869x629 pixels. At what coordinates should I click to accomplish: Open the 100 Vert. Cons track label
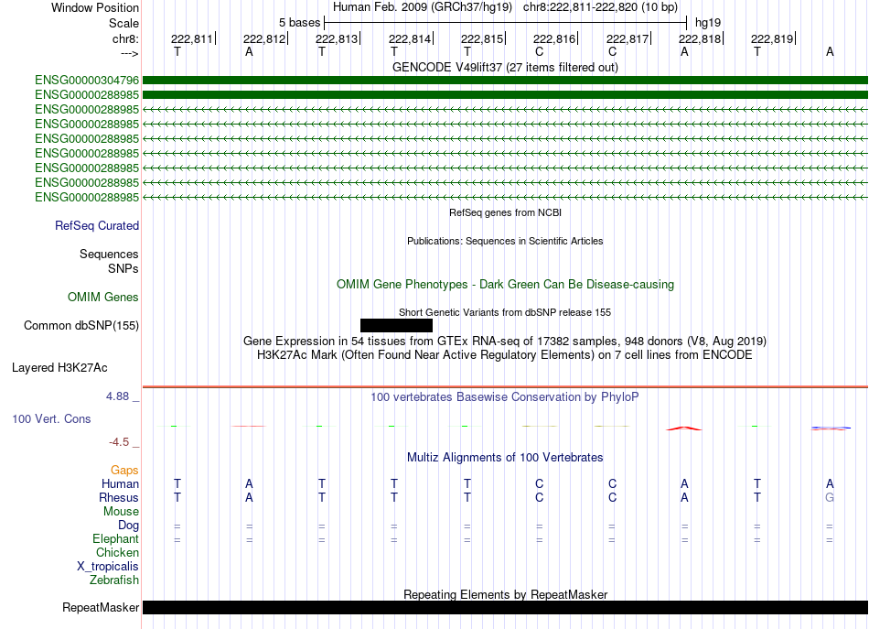click(51, 418)
